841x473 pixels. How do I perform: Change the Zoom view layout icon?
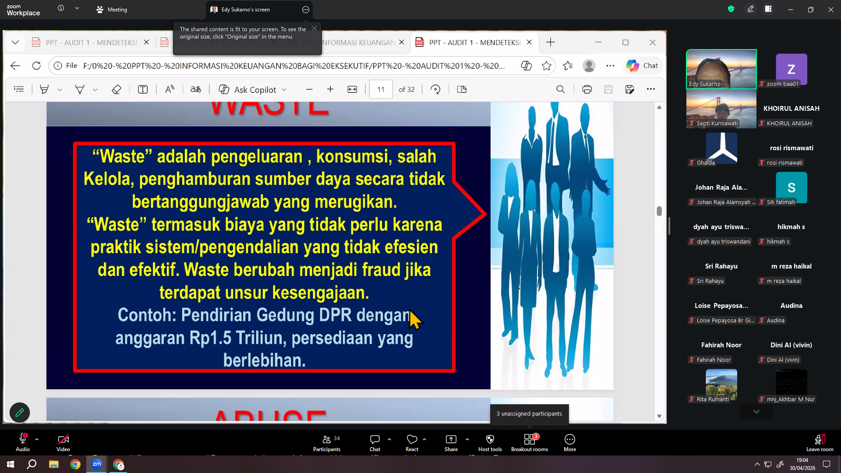[x=768, y=9]
